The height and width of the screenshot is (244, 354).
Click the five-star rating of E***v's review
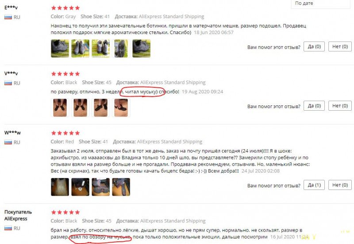pos(65,8)
